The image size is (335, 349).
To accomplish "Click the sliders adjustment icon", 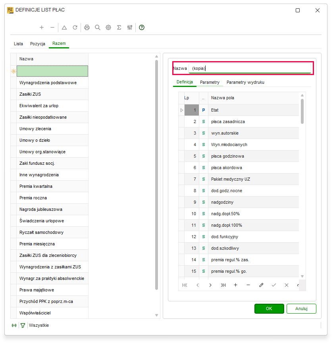I will point(130,28).
